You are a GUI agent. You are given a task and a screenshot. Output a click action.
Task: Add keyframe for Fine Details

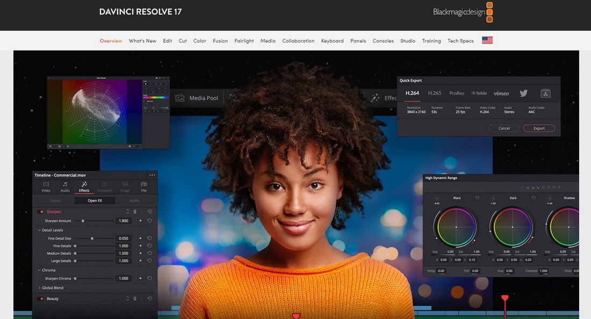tap(141, 246)
